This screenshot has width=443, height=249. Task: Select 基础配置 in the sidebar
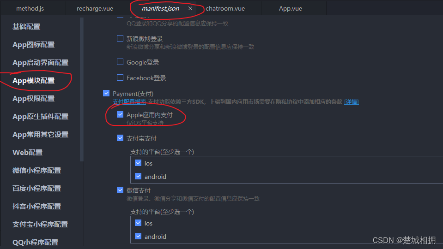(x=26, y=26)
